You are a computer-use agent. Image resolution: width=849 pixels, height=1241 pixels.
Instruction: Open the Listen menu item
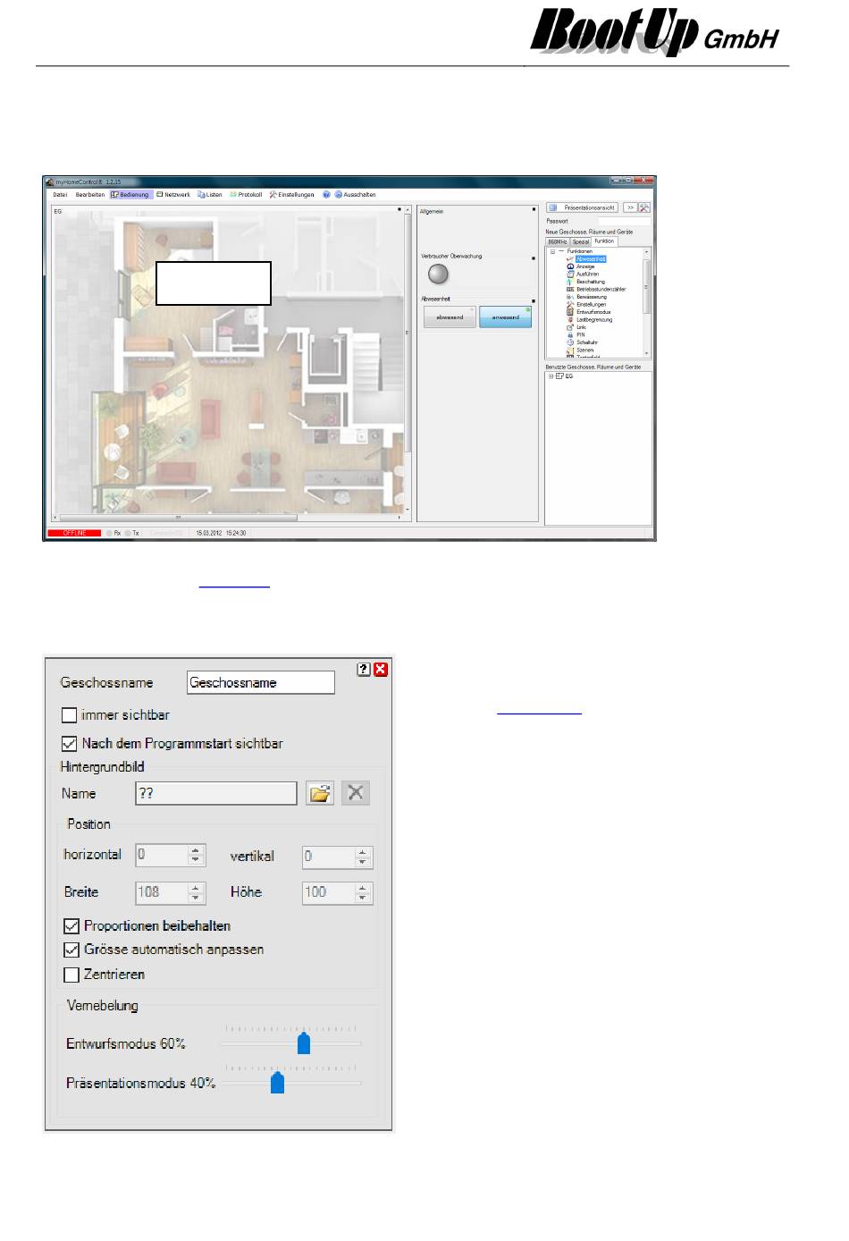coord(209,194)
